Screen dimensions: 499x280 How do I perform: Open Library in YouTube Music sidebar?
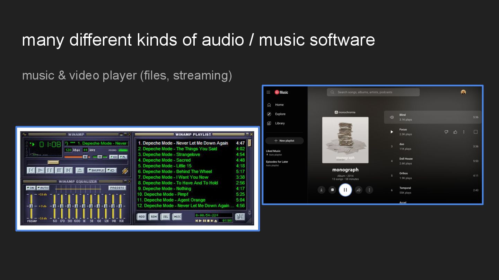pyautogui.click(x=280, y=123)
